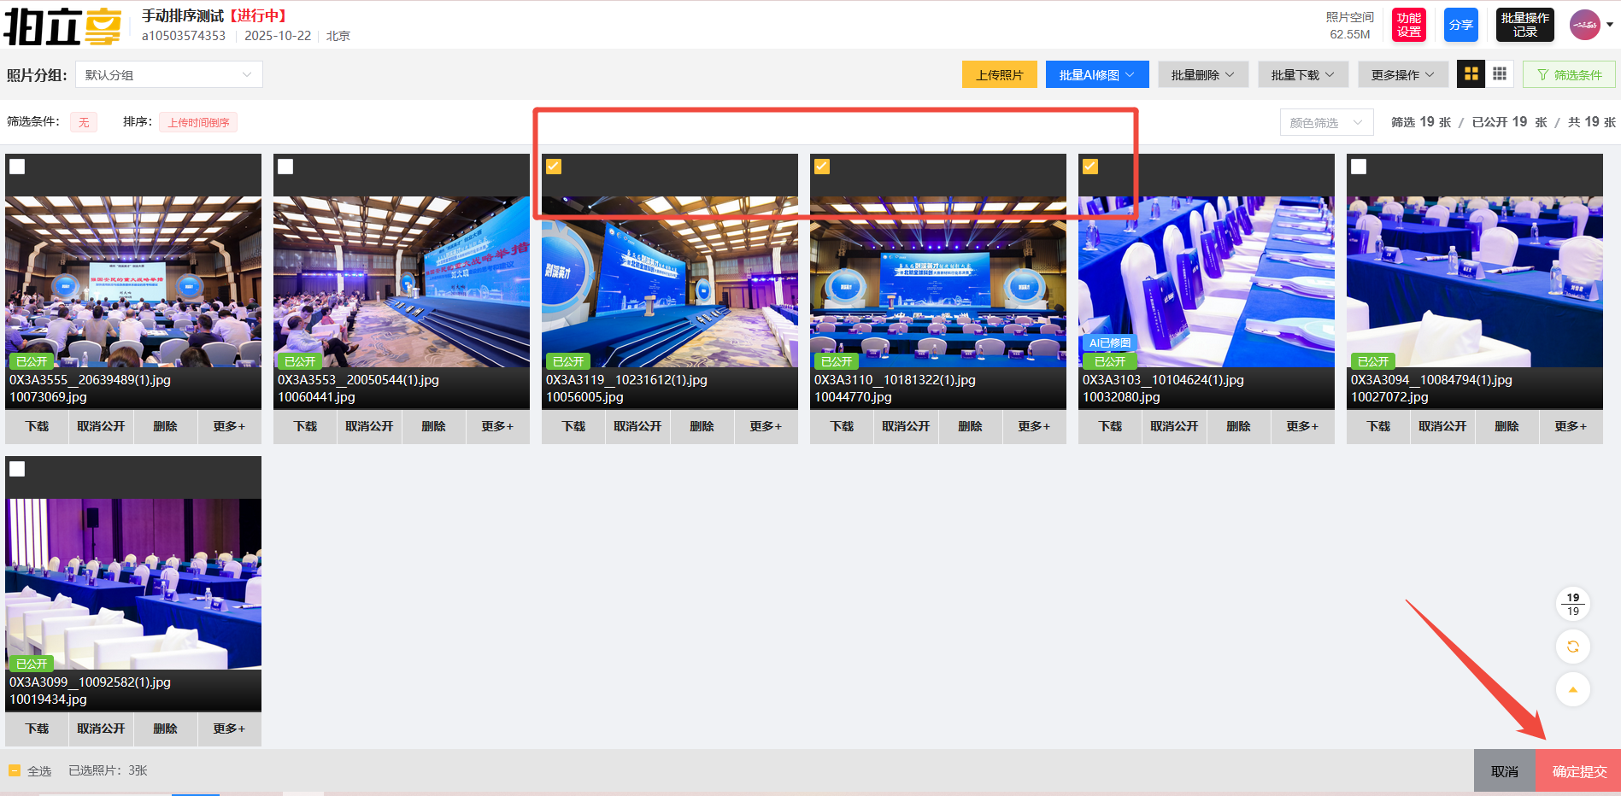Uncheck photo 0X3A3119 checkbox
The image size is (1621, 796).
click(x=554, y=167)
